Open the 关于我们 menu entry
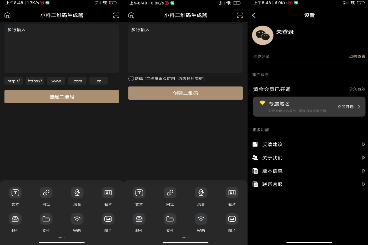Image resolution: width=368 pixels, height=245 pixels. point(272,158)
